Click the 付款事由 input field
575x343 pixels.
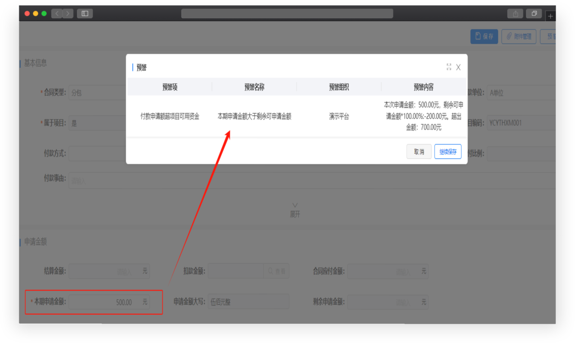(x=312, y=180)
